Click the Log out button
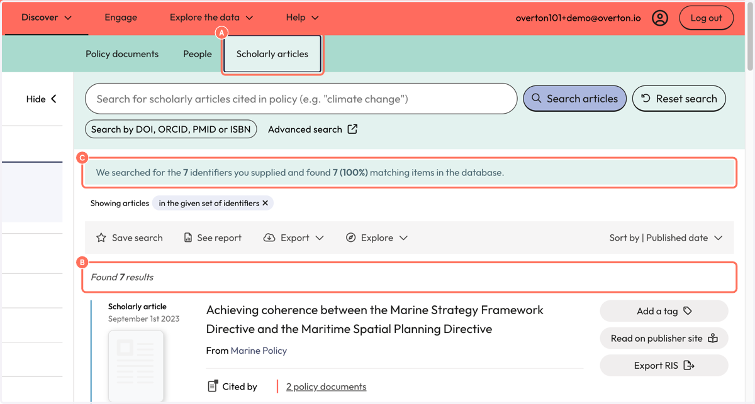The image size is (755, 404). (706, 18)
